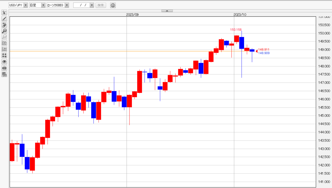Open the symbols and marks icon
332x188 pixels.
pyautogui.click(x=4, y=55)
